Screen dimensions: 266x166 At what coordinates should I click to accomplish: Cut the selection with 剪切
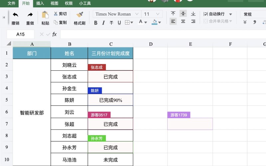[x=60, y=14]
